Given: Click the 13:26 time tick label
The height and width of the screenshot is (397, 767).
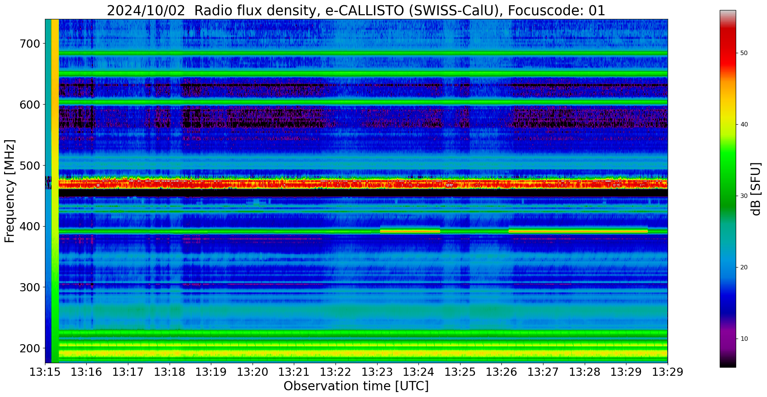Looking at the screenshot, I should [502, 372].
